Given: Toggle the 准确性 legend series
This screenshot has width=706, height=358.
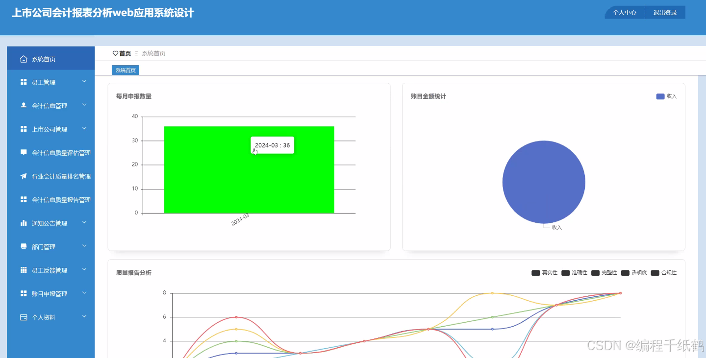Looking at the screenshot, I should coord(574,273).
